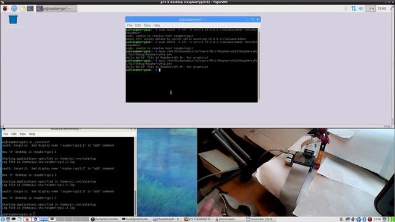Open Tabs menu in lower-left terminal
The height and width of the screenshot is (222, 395).
click(23, 134)
